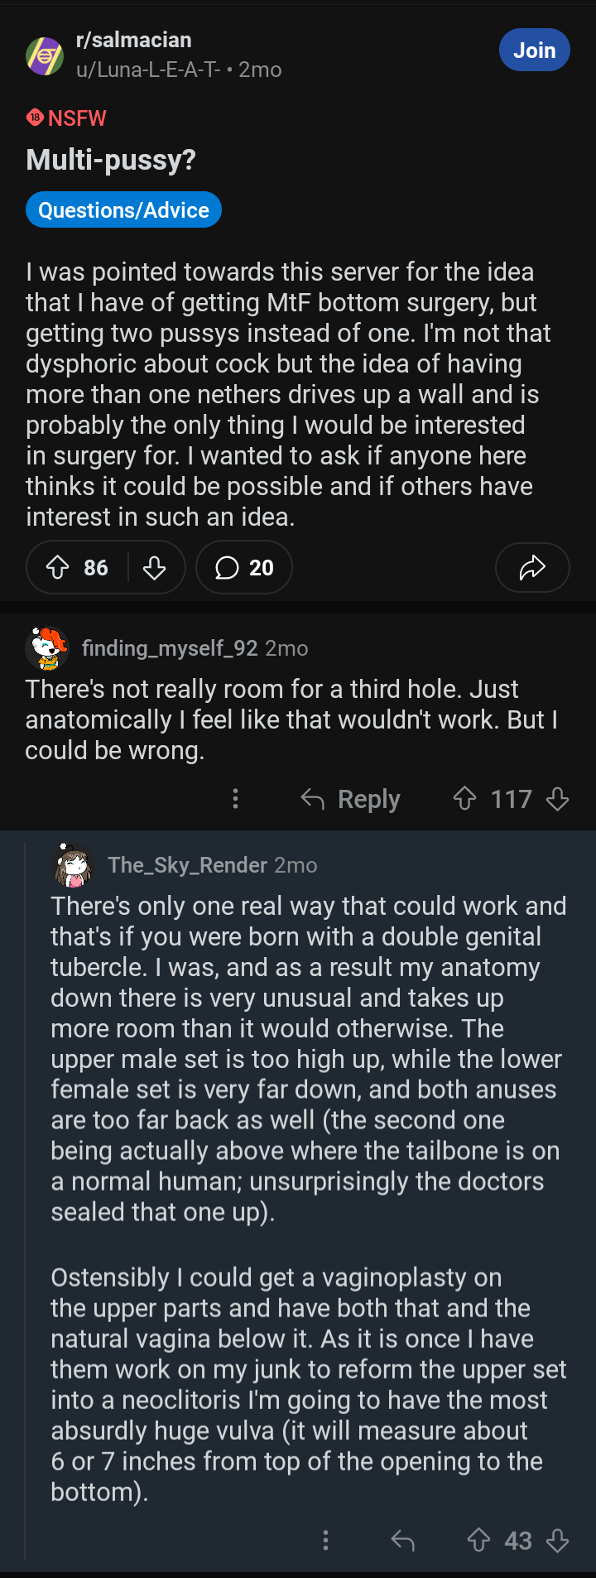Upvote finding_myself_92's comment
This screenshot has height=1578, width=596.
(x=465, y=799)
